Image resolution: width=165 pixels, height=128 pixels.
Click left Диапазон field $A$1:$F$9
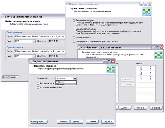(x=57, y=41)
